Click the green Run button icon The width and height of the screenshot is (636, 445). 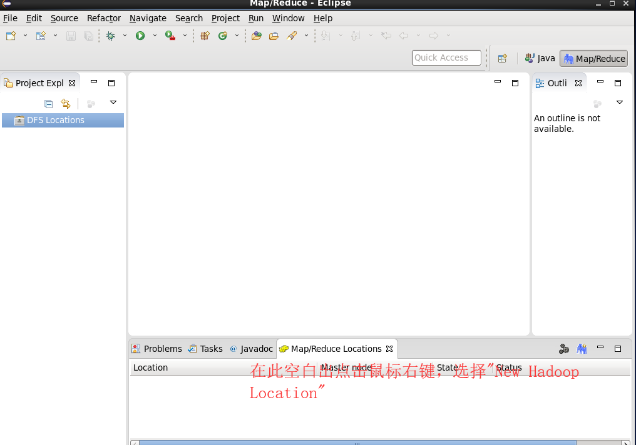pyautogui.click(x=140, y=36)
